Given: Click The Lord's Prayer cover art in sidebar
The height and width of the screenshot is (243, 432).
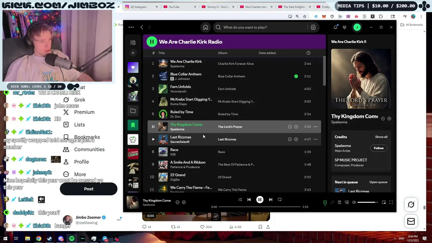Looking at the screenshot, I should (x=361, y=79).
